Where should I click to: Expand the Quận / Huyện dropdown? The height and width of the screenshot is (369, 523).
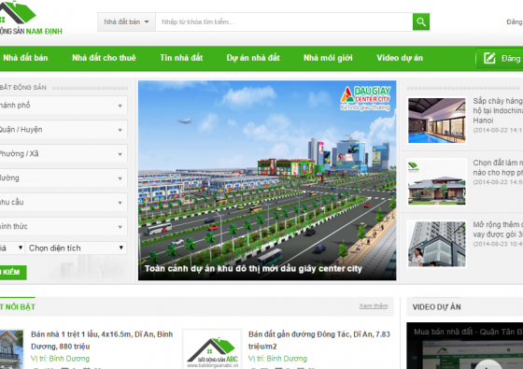coord(64,130)
